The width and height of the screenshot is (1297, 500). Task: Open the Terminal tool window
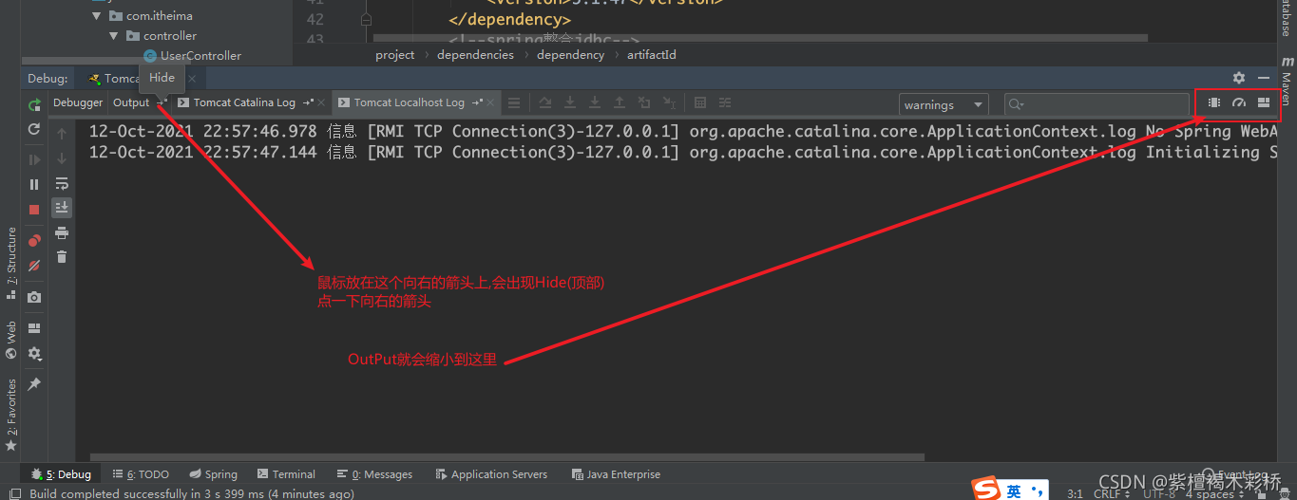[x=286, y=474]
